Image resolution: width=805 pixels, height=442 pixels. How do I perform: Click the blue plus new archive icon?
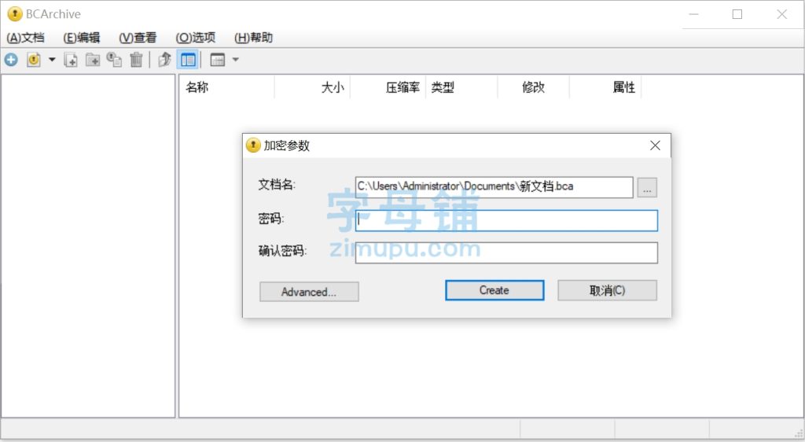(11, 60)
